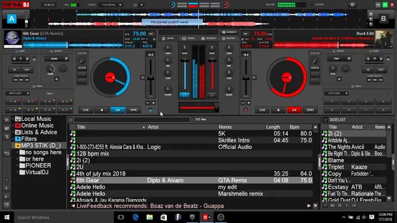The height and width of the screenshot is (223, 397).
Task: Toggle right channel headphone cue button
Action: (212, 95)
